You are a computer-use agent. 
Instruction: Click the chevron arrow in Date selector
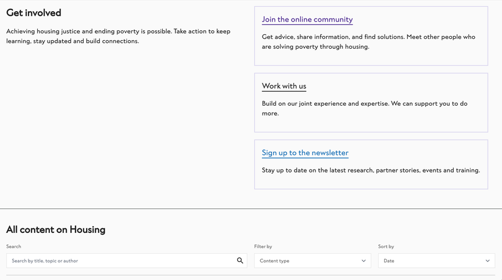[487, 261]
